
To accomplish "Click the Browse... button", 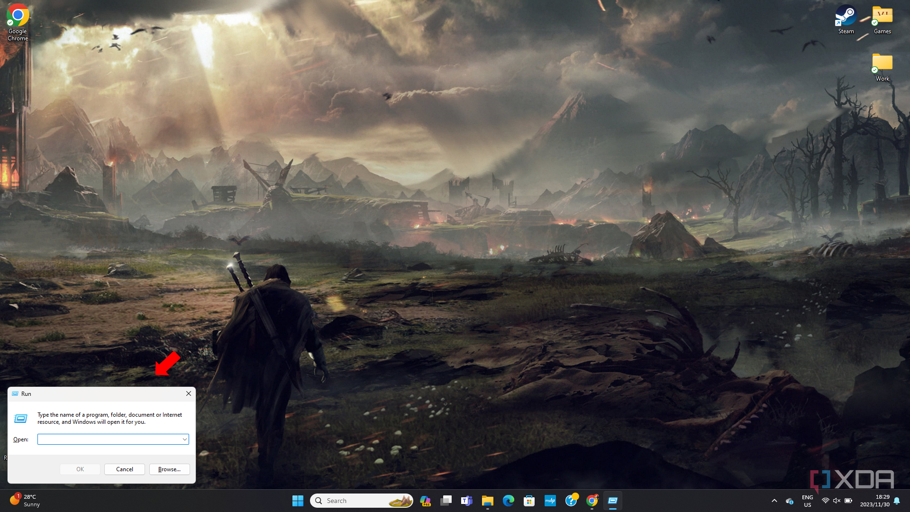I will [x=169, y=469].
